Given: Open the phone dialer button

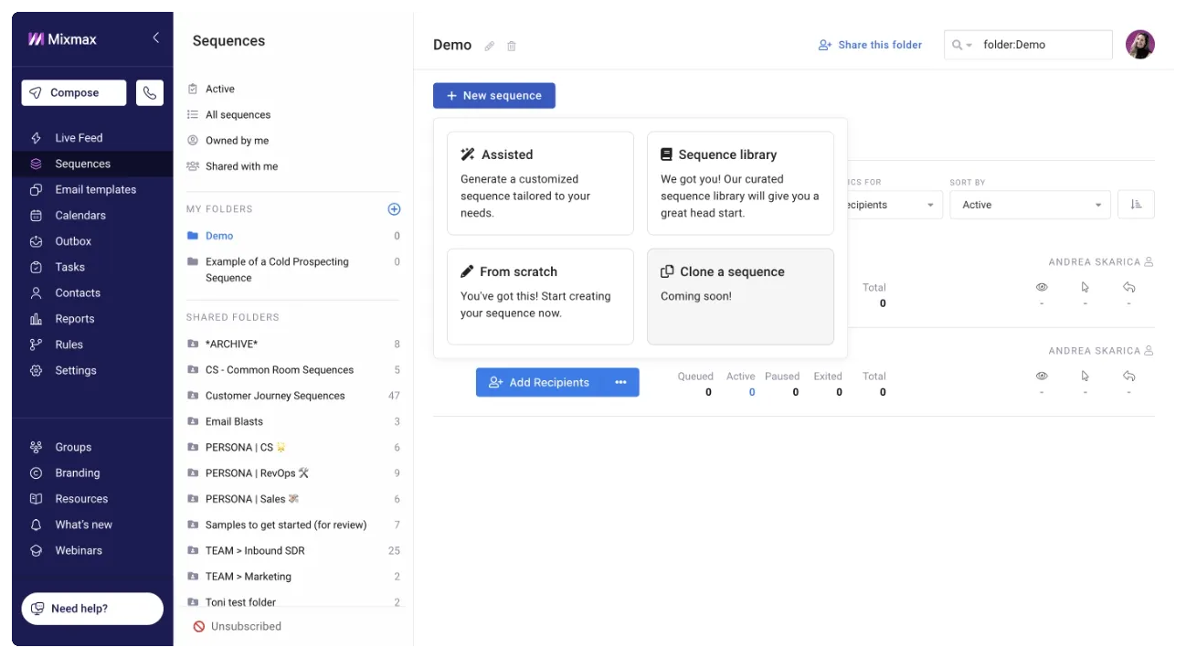Looking at the screenshot, I should coord(150,93).
